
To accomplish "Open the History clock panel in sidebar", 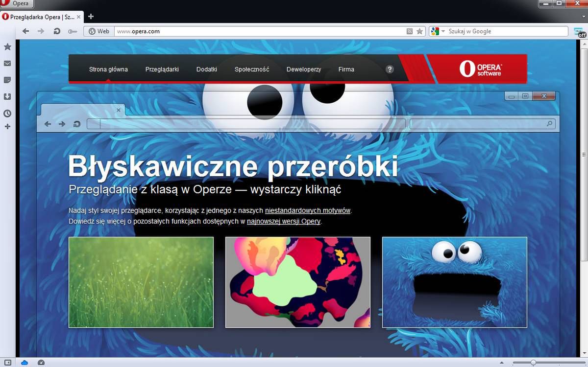I will 7,114.
